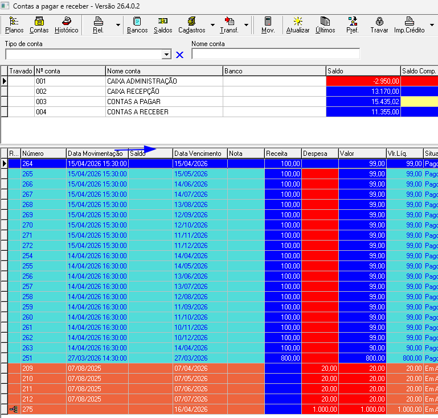438x418 pixels.
Task: Open the Saldos toolbar icon
Action: 163,25
